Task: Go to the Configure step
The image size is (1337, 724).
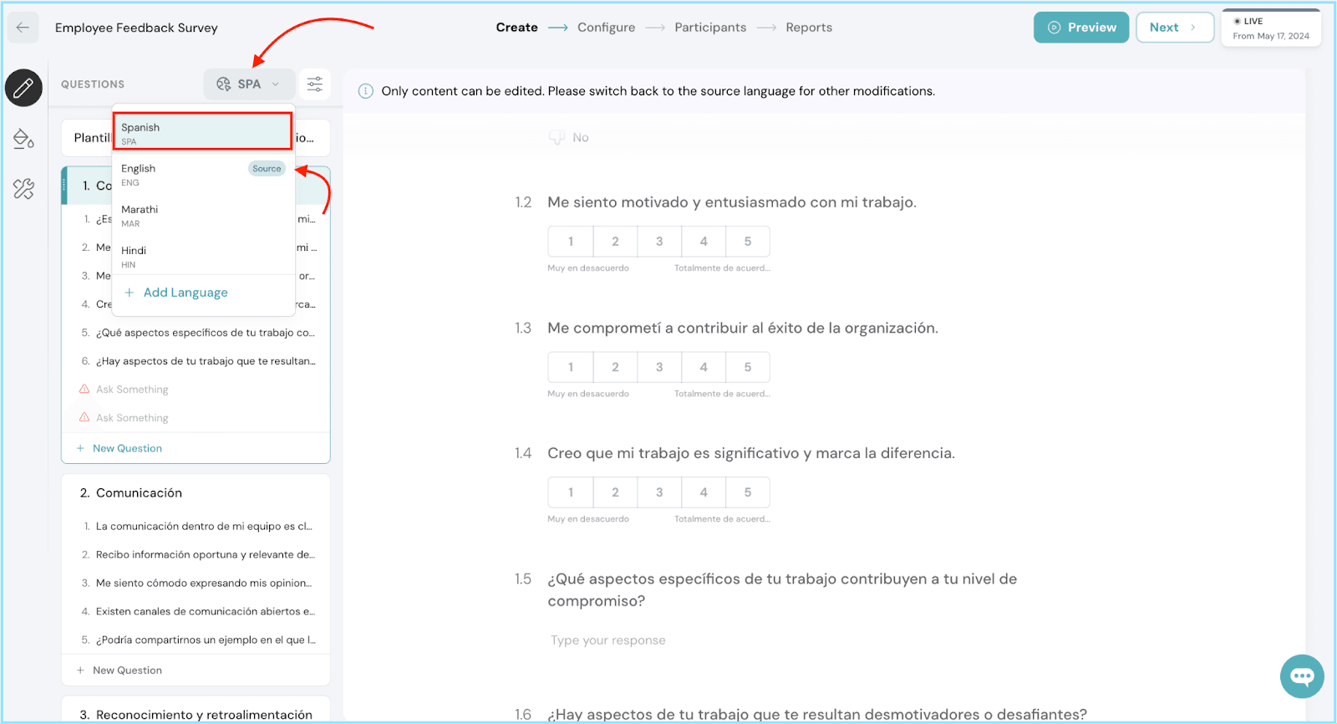Action: (606, 28)
